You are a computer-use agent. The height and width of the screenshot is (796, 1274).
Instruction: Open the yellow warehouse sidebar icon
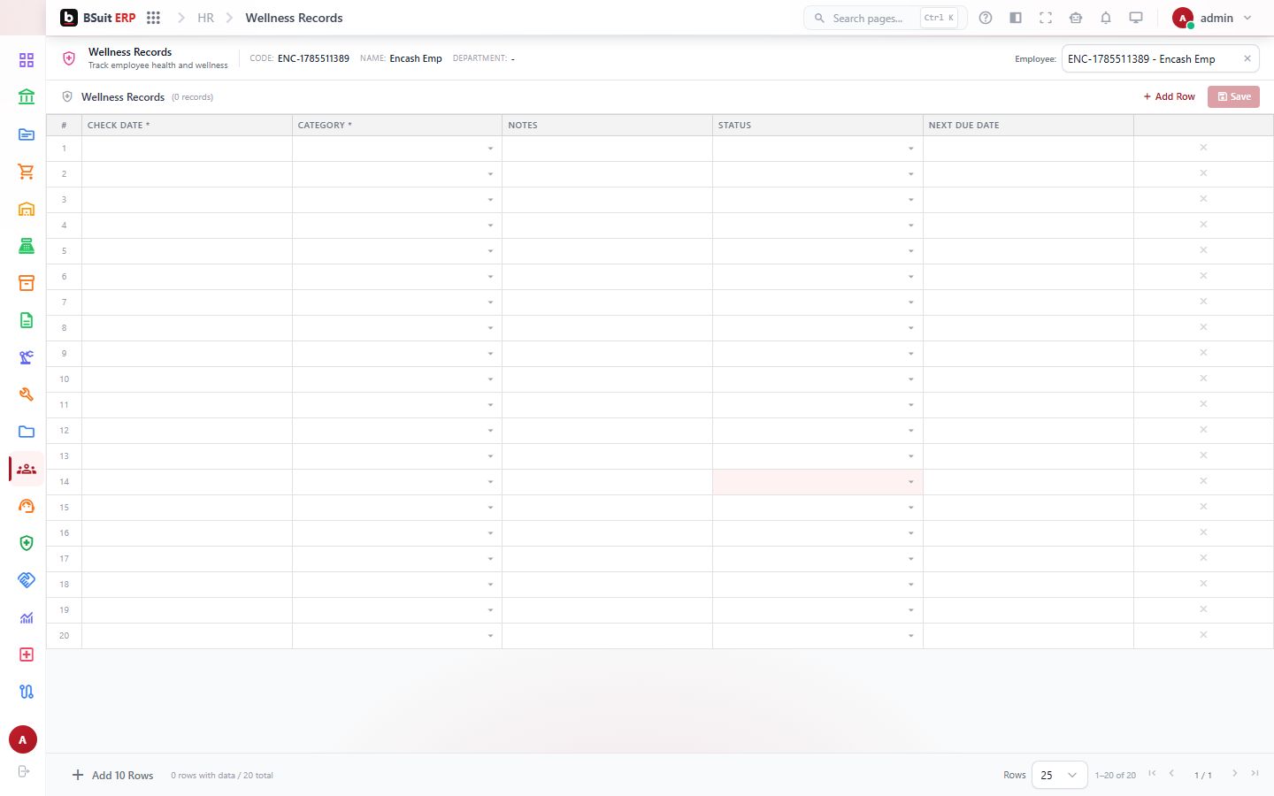click(27, 209)
